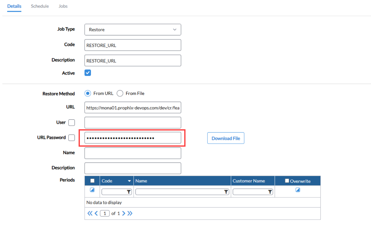Go to the next Periods page
This screenshot has width=371, height=233.
[x=124, y=213]
